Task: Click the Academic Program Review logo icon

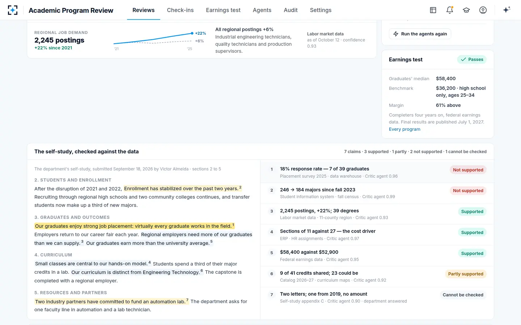Action: click(13, 10)
